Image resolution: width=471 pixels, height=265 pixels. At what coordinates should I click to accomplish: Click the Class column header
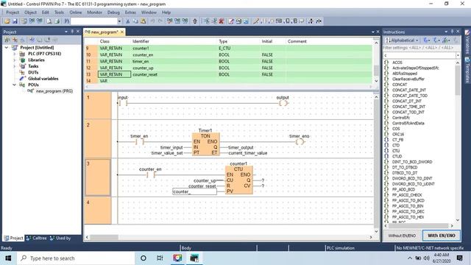coord(105,41)
